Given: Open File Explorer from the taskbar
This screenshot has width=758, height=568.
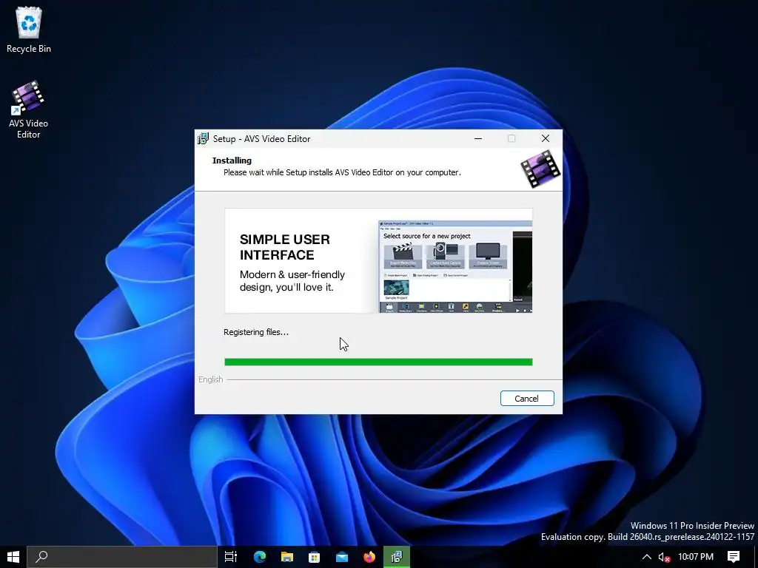Looking at the screenshot, I should (x=287, y=557).
